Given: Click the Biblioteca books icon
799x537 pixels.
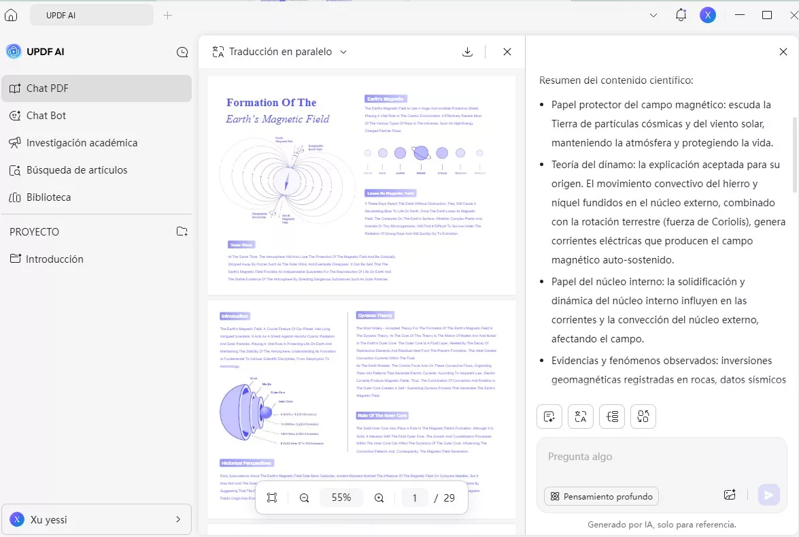Looking at the screenshot, I should [15, 197].
